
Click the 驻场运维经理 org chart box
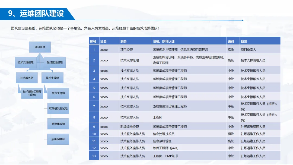(55, 62)
